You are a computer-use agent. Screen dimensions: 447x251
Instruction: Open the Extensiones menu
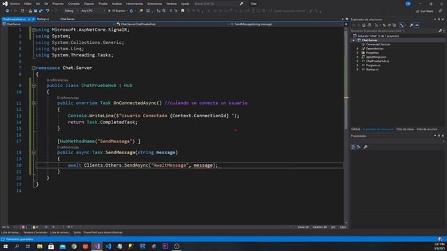tap(155, 3)
